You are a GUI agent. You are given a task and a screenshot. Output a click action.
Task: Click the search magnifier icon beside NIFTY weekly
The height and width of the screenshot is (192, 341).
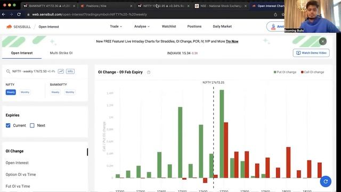9,71
